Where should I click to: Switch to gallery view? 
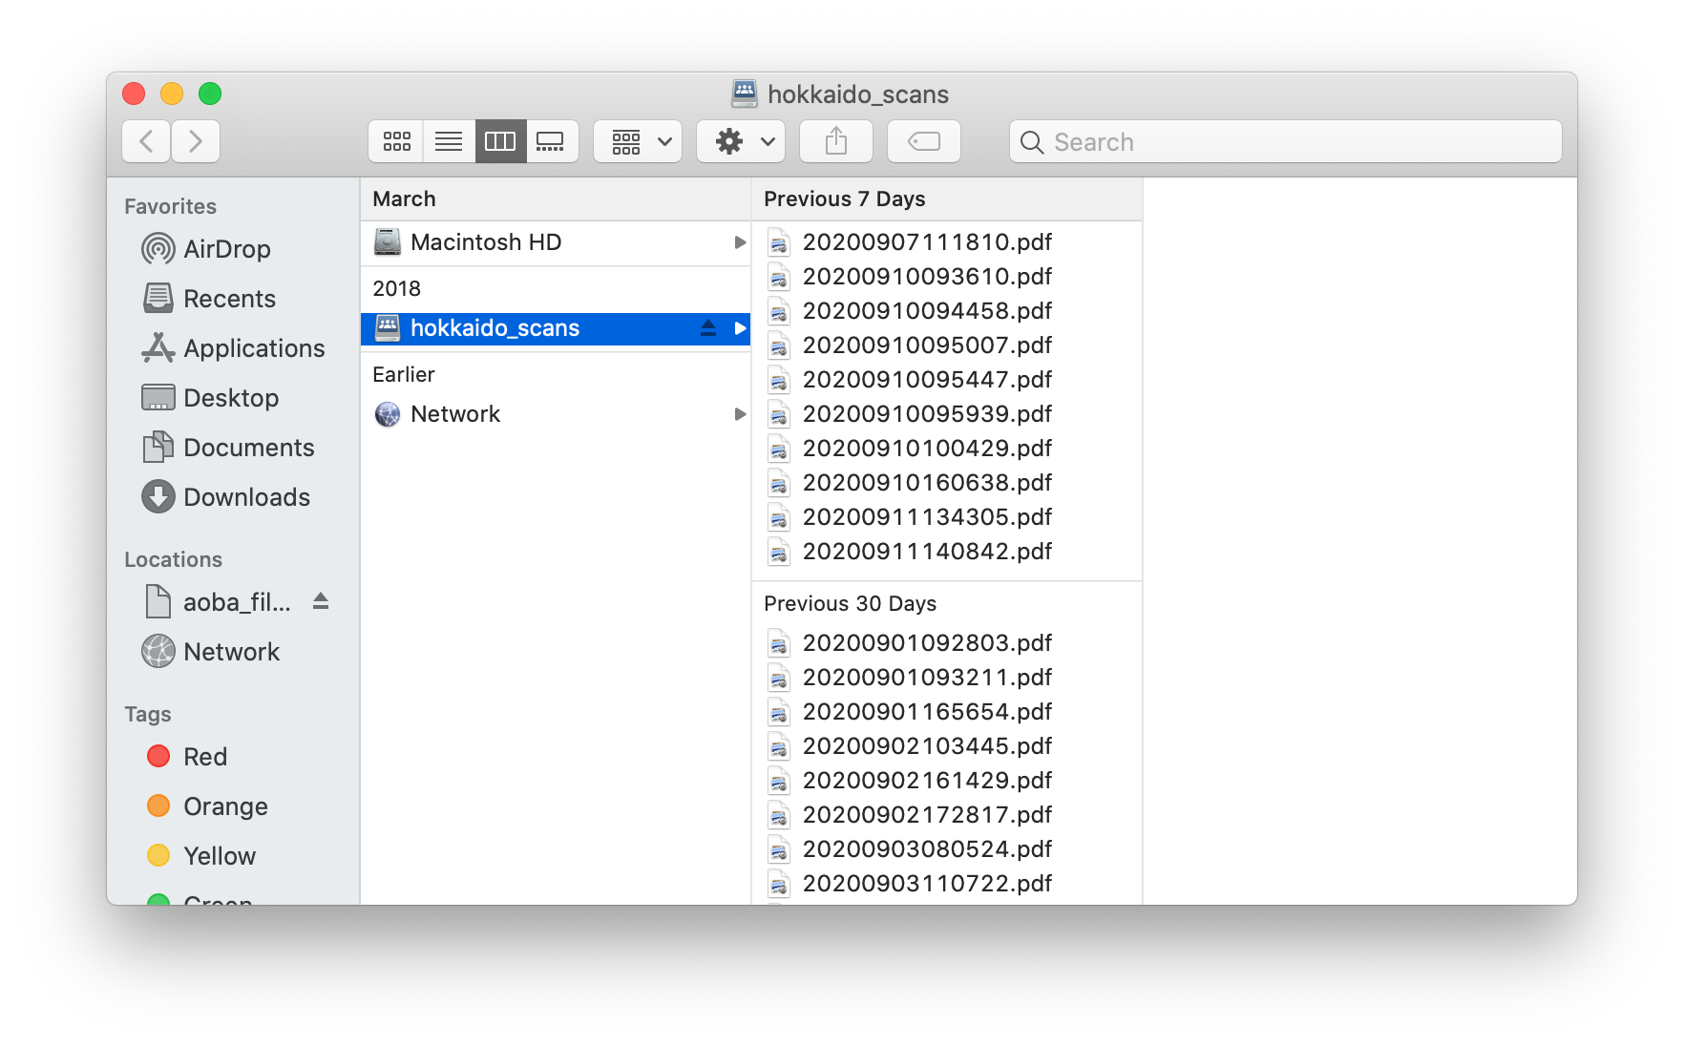[x=551, y=142]
